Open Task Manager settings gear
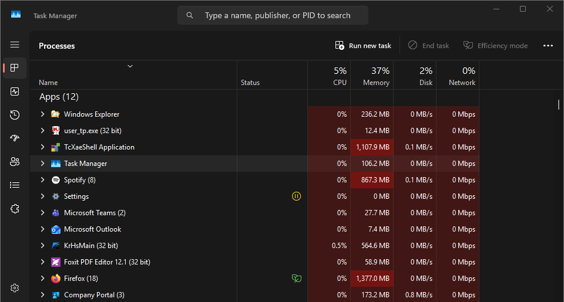Viewport: 564px width, 302px height. point(15,288)
